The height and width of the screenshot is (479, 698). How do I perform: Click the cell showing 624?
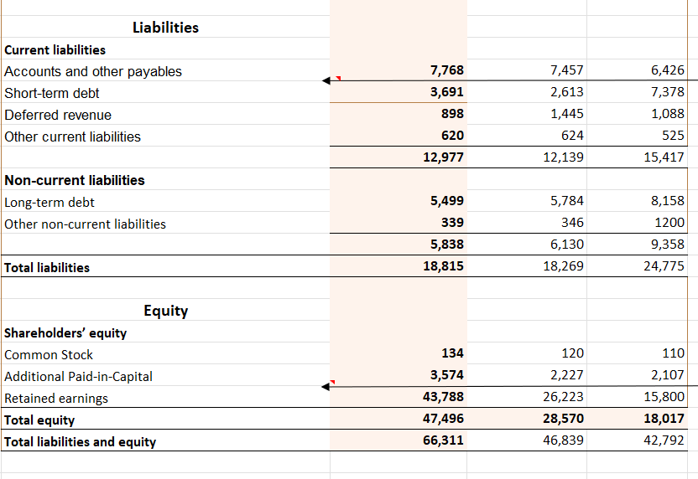(x=527, y=136)
